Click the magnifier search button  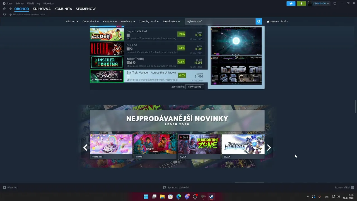point(259,21)
